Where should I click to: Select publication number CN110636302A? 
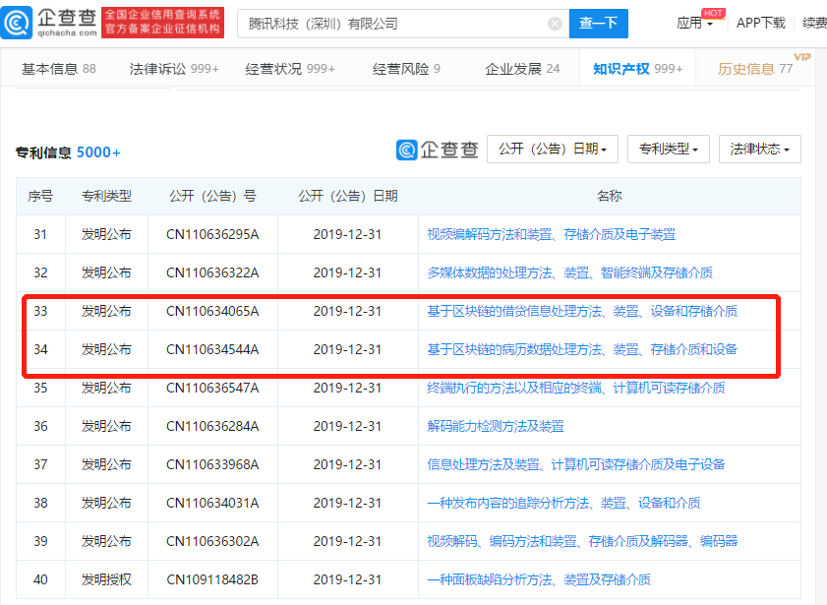point(212,541)
